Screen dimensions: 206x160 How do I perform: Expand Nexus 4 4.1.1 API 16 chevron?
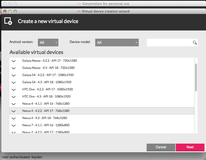tap(14, 104)
